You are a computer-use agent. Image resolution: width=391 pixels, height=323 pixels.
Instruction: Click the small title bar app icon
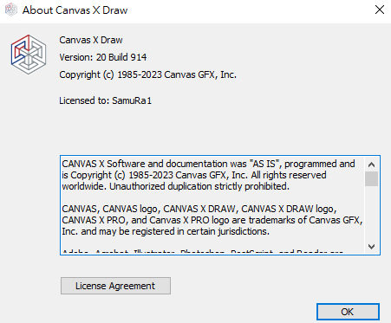[11, 10]
